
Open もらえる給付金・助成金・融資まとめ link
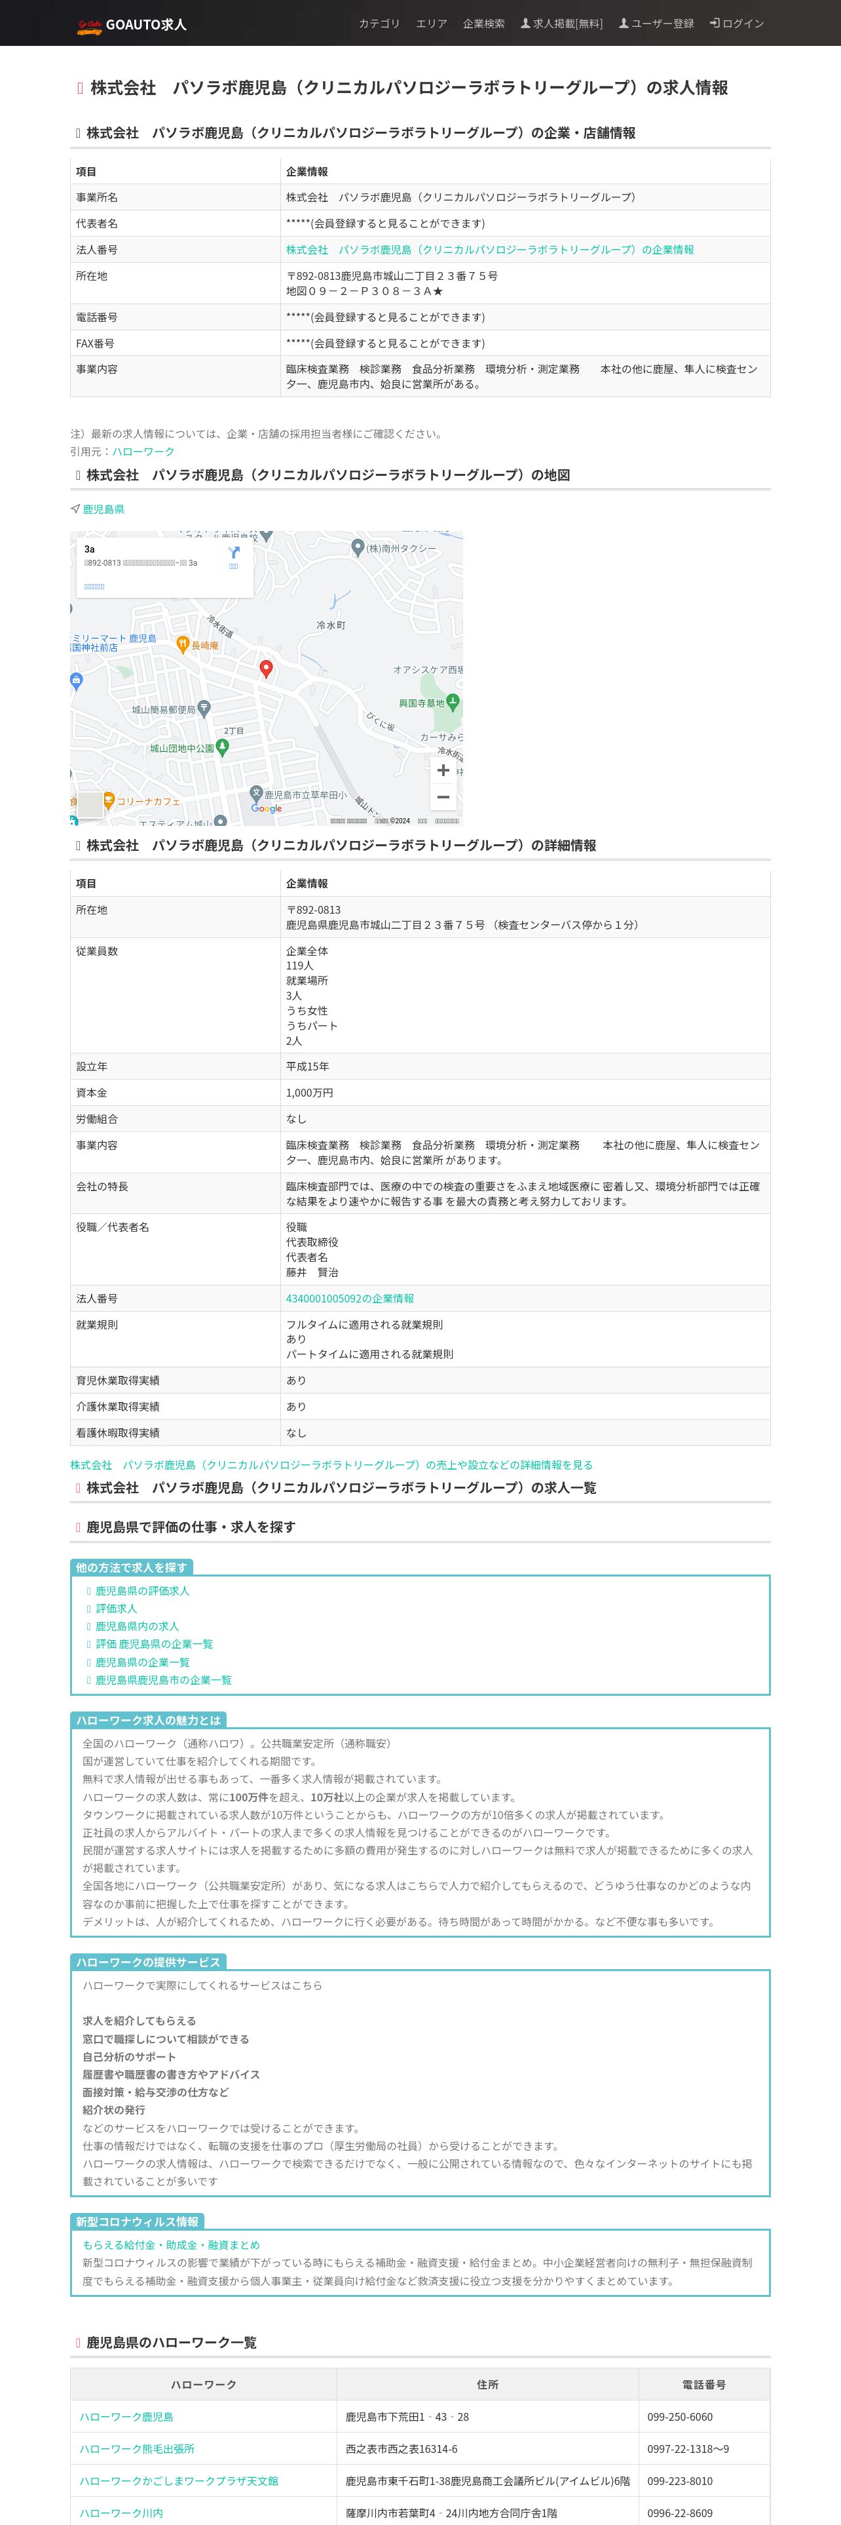tap(170, 2244)
